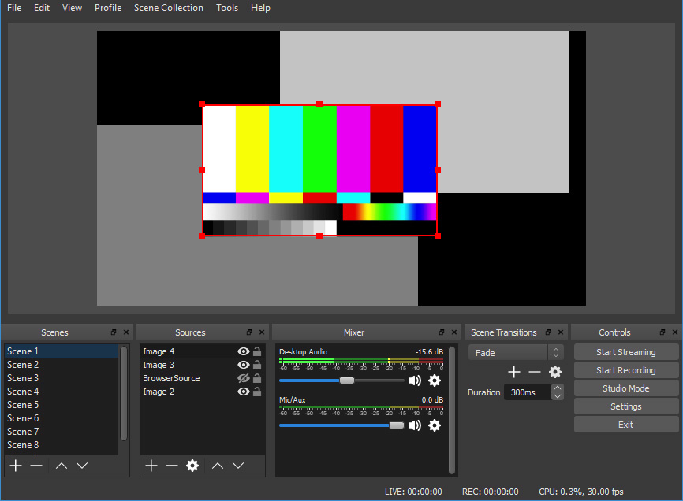Screen dimensions: 683x501
Task: Open the Profile menu
Action: click(108, 8)
